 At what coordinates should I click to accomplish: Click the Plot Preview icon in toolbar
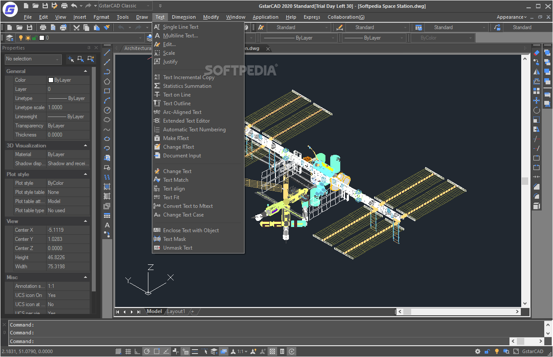(53, 27)
